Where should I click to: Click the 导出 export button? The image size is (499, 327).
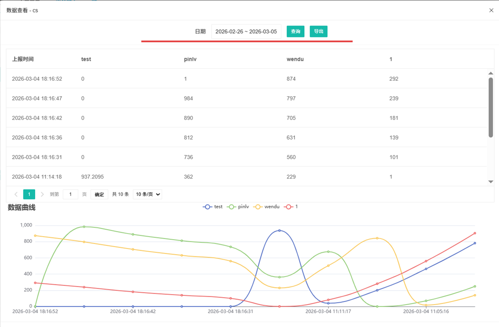point(318,32)
